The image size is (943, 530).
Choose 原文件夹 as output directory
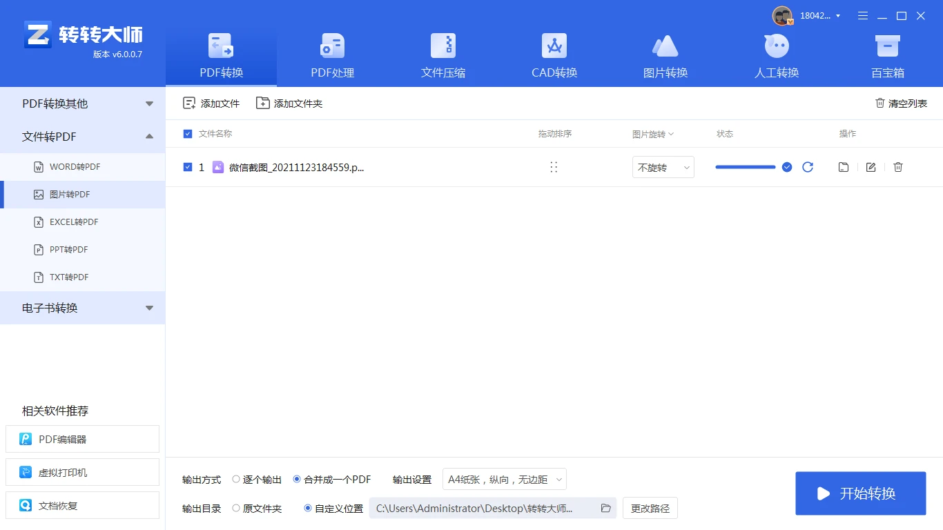(238, 508)
